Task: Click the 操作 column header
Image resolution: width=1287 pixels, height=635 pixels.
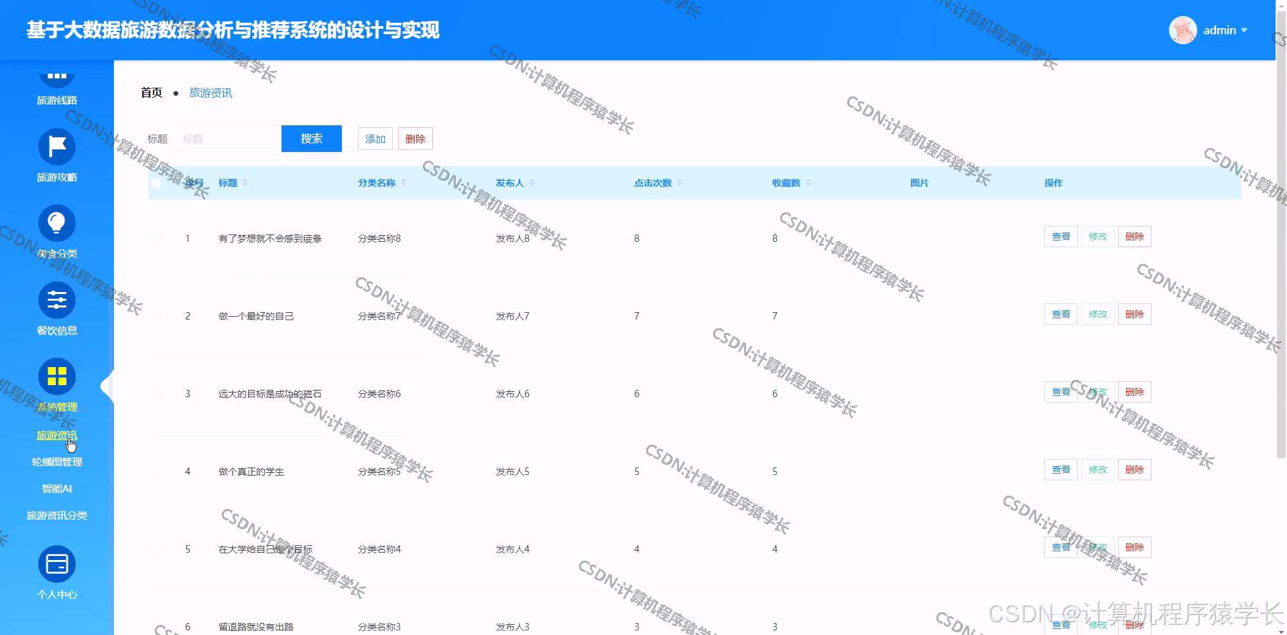Action: pyautogui.click(x=1054, y=183)
